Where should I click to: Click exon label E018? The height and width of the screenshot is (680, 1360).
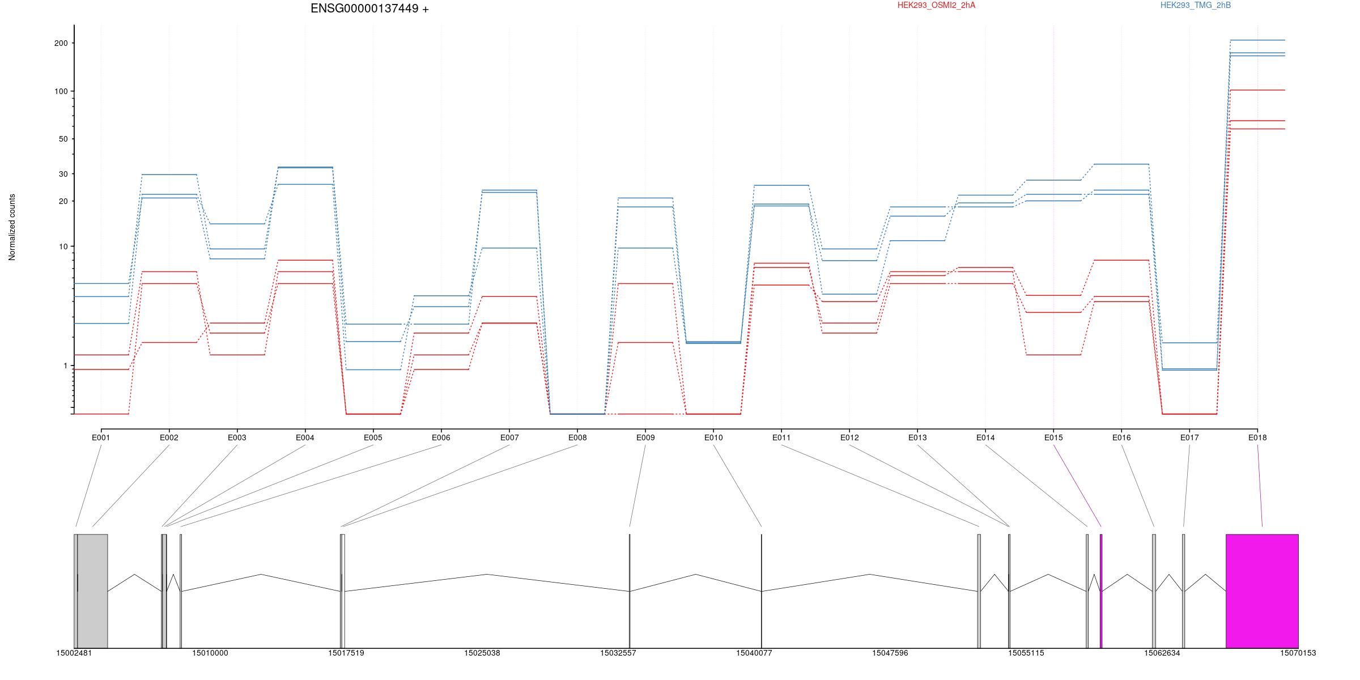pos(1257,437)
